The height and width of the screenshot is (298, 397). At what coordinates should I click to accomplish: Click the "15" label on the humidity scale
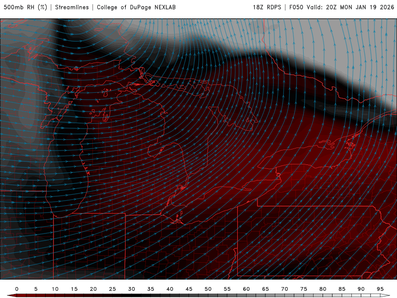[x=74, y=289]
